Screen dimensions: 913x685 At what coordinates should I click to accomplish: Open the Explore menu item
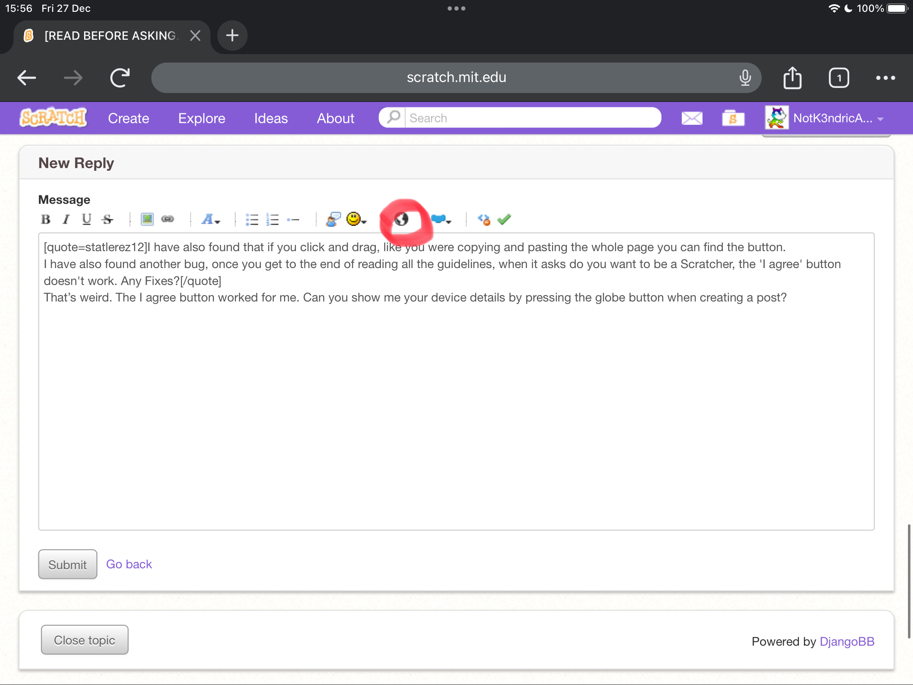pyautogui.click(x=202, y=118)
